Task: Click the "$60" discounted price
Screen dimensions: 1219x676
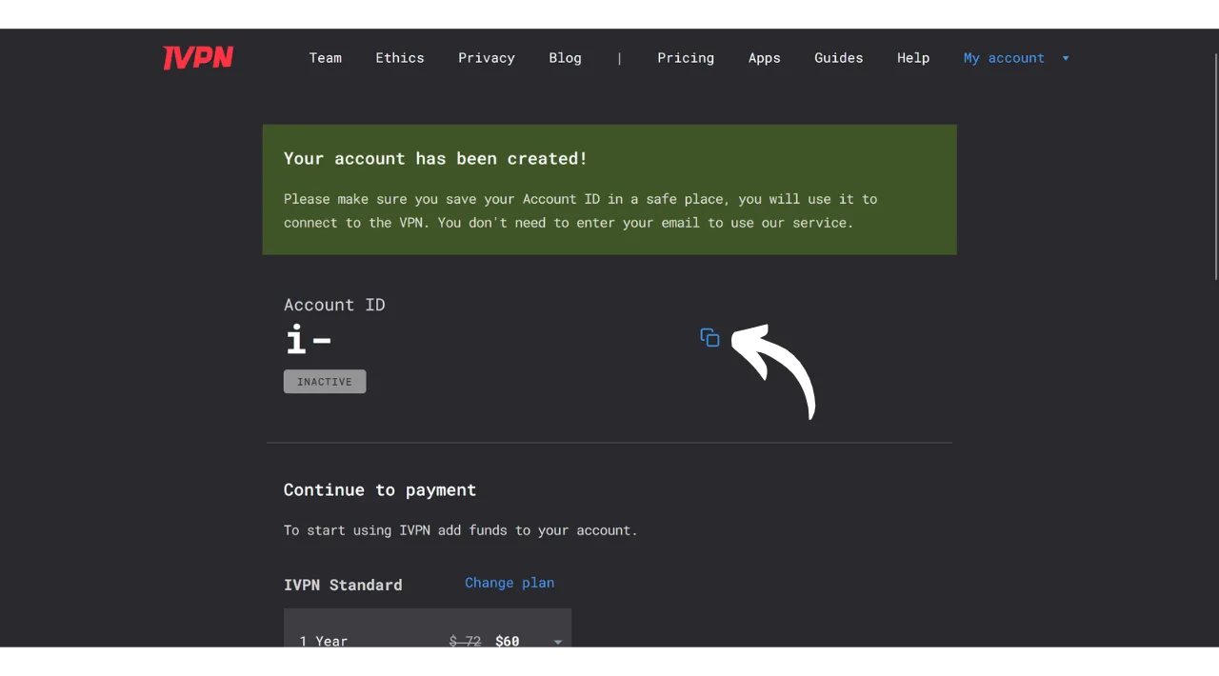Action: (508, 641)
